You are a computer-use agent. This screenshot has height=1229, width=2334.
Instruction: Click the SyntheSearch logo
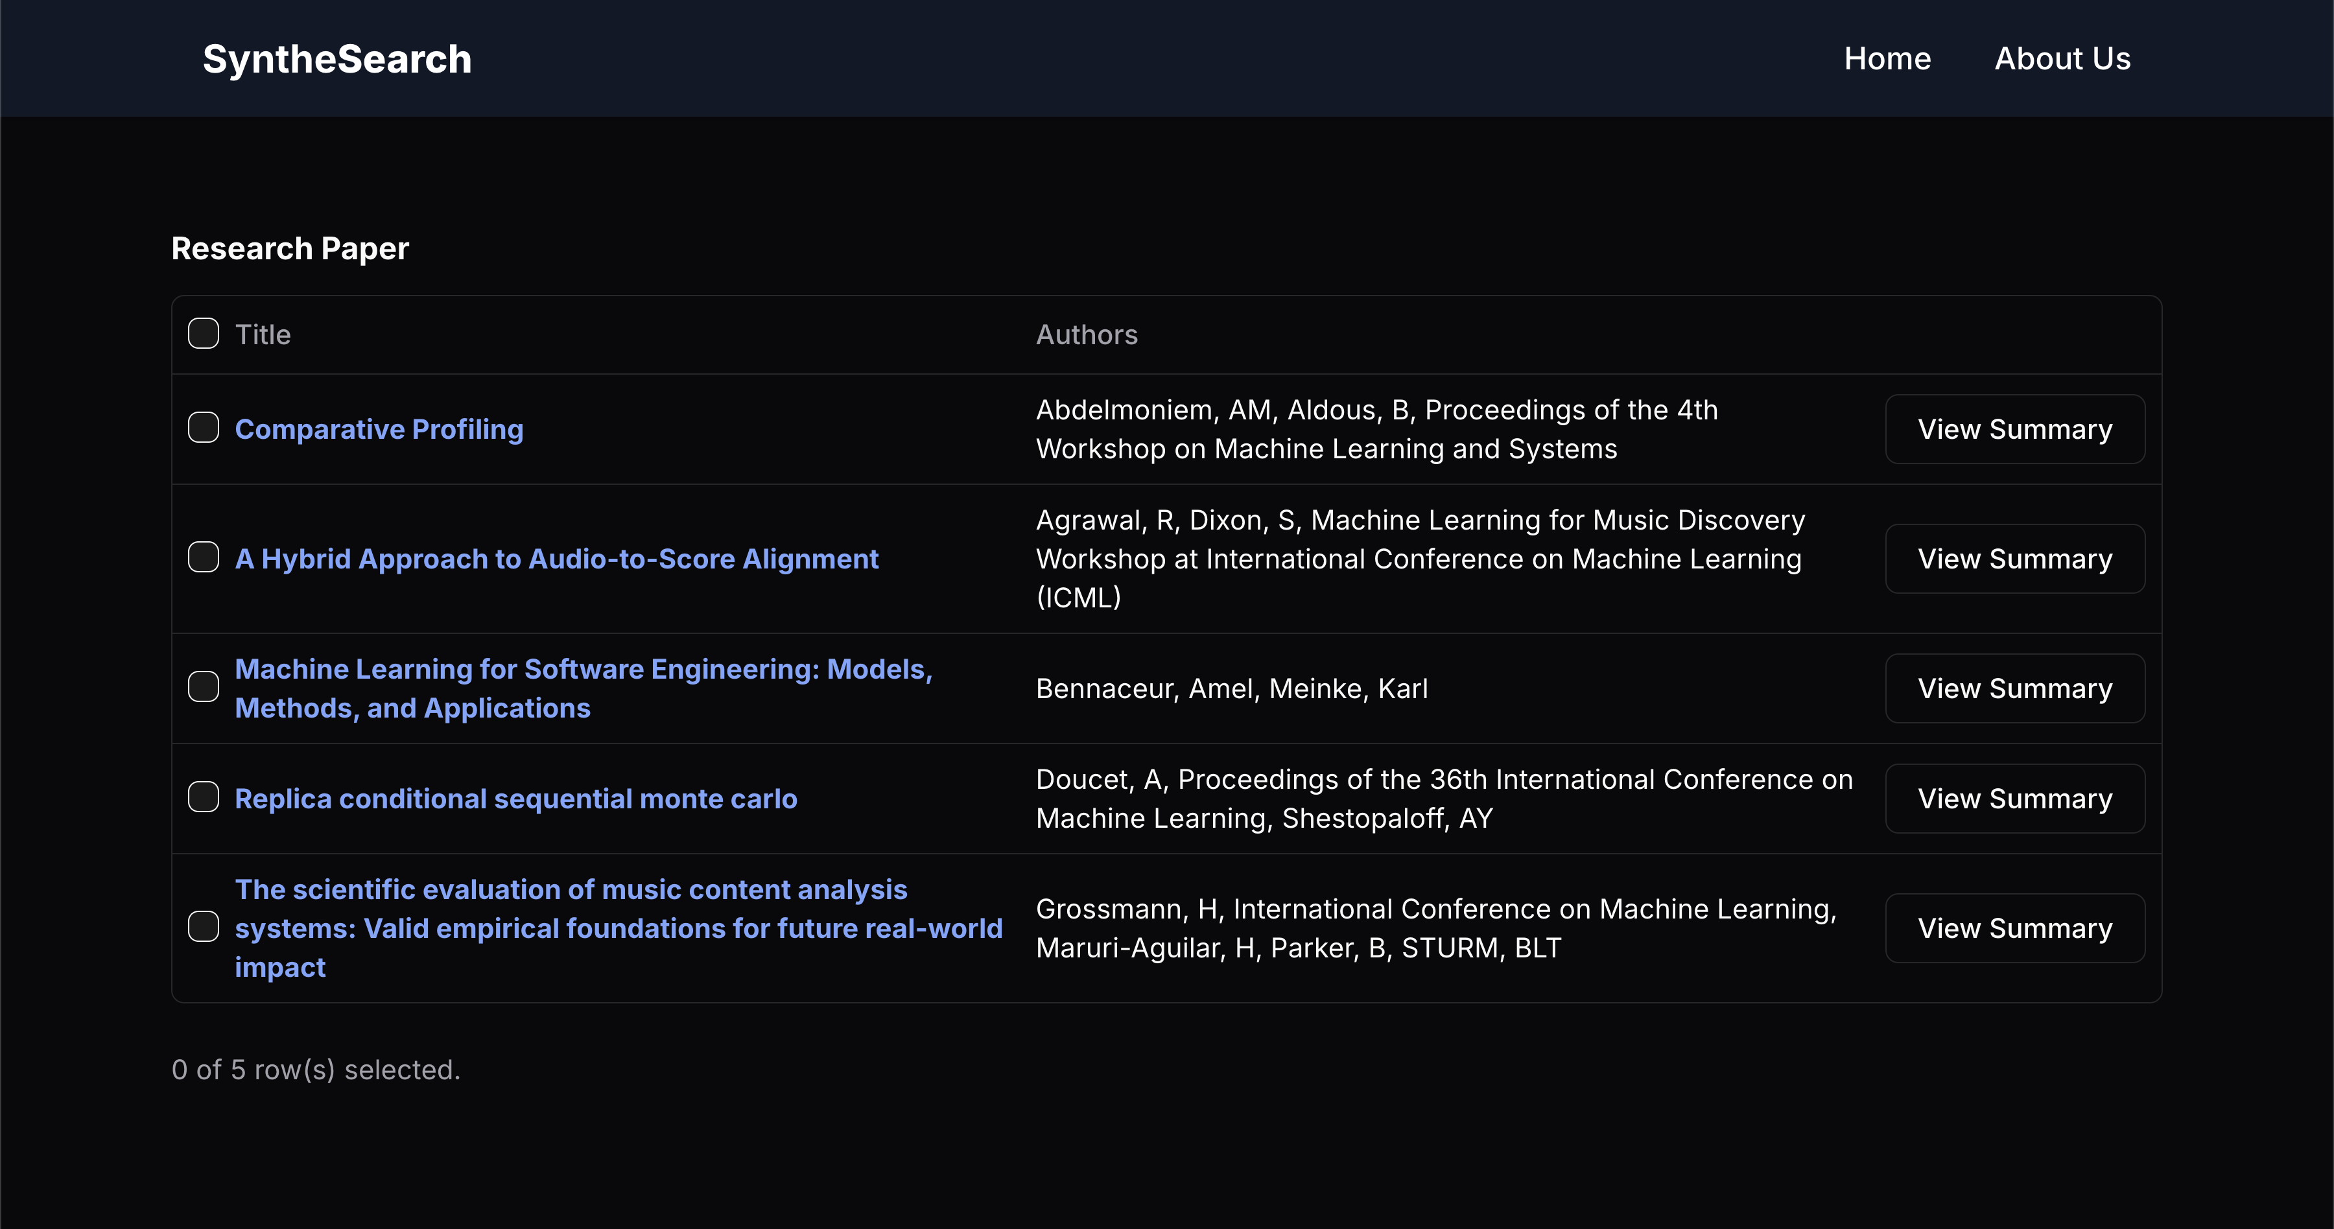click(x=336, y=59)
